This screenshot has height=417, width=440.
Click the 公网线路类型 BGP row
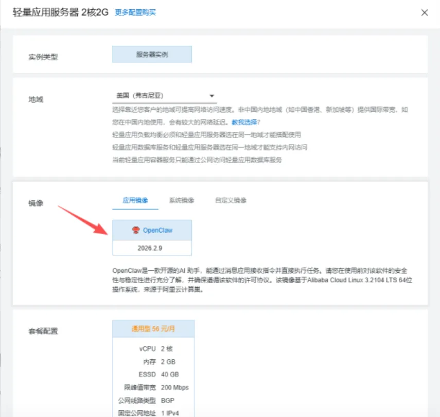click(x=146, y=401)
